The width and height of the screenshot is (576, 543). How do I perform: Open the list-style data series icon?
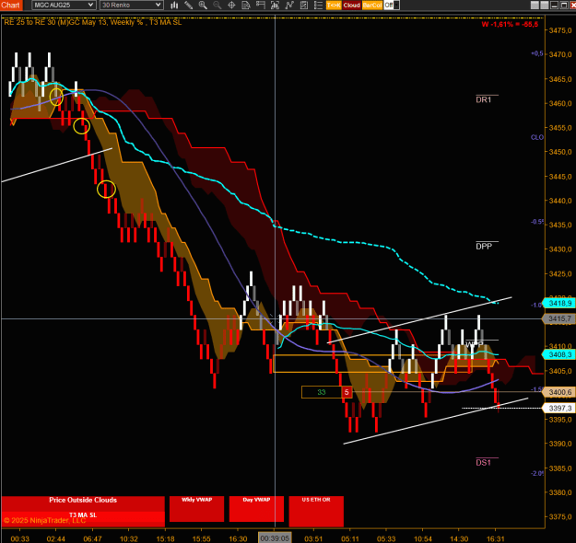(318, 6)
